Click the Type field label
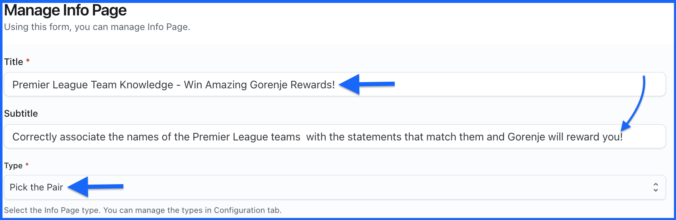The width and height of the screenshot is (676, 220). point(13,165)
